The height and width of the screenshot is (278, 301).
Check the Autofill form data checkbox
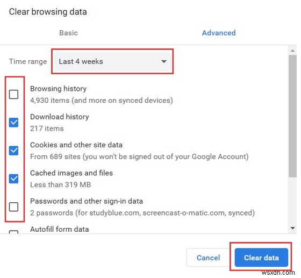[x=13, y=232]
